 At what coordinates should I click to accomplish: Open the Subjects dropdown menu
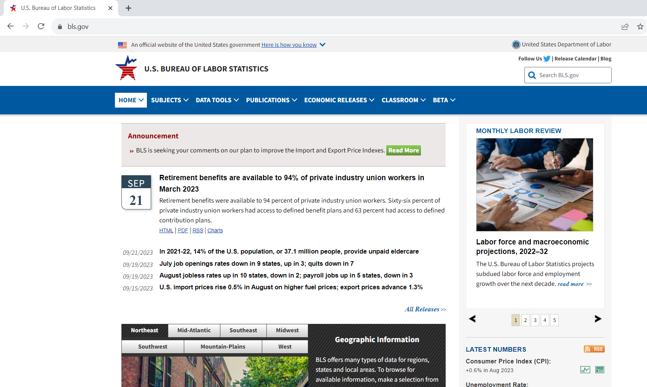(169, 100)
